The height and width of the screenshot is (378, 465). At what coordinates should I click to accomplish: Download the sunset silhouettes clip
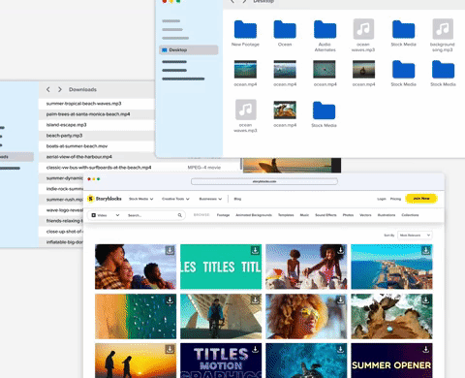tap(170, 349)
